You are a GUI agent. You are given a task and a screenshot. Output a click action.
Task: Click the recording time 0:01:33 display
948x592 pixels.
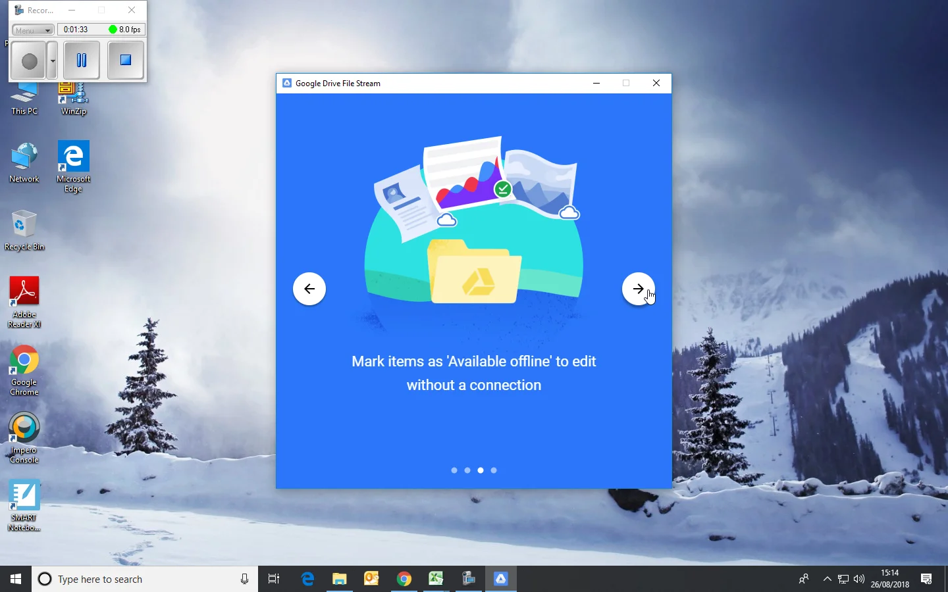(x=76, y=30)
